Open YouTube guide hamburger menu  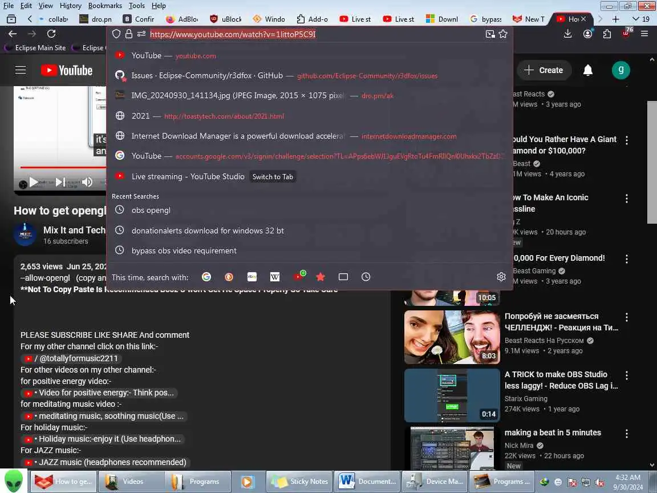pos(21,70)
